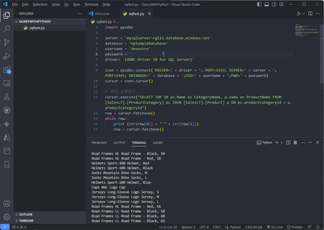324x230 pixels.
Task: Click the editor minimap
Action: click(307, 31)
